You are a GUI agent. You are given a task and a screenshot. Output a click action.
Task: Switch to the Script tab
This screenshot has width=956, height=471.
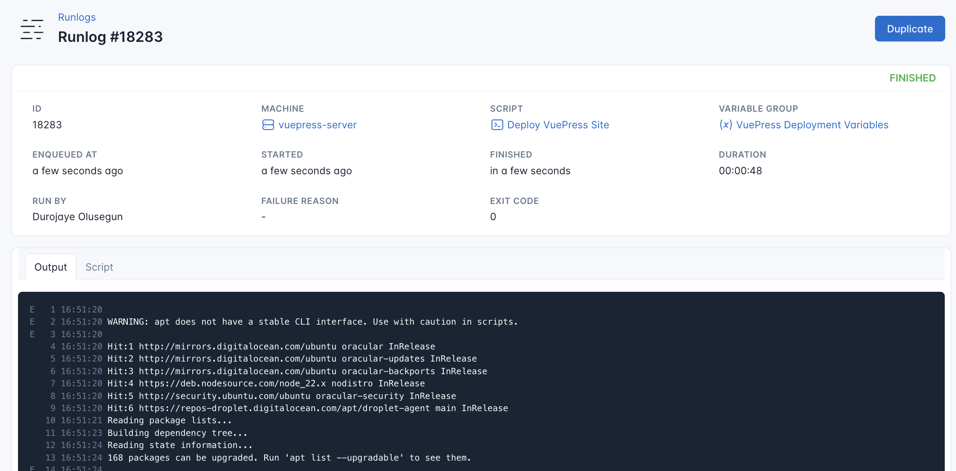pos(99,267)
